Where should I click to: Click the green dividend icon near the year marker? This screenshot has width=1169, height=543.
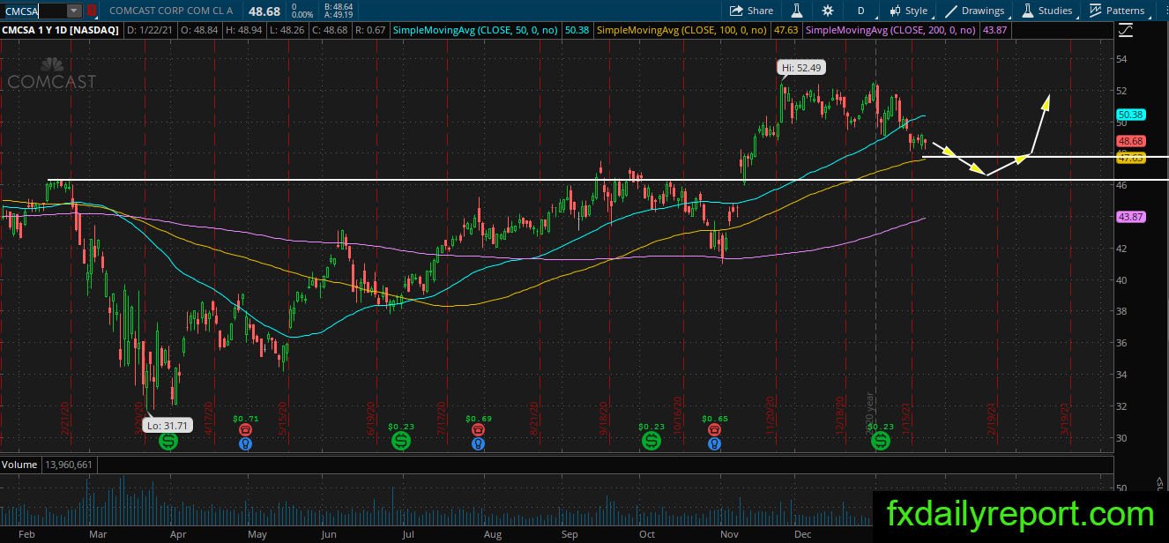point(881,442)
